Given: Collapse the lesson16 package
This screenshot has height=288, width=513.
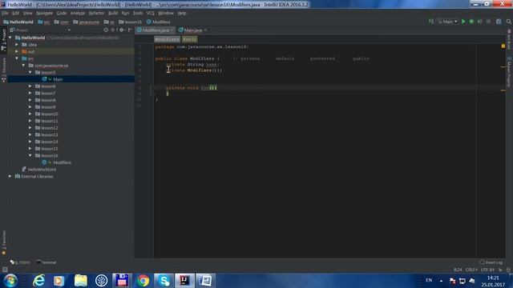Looking at the screenshot, I should [x=30, y=155].
